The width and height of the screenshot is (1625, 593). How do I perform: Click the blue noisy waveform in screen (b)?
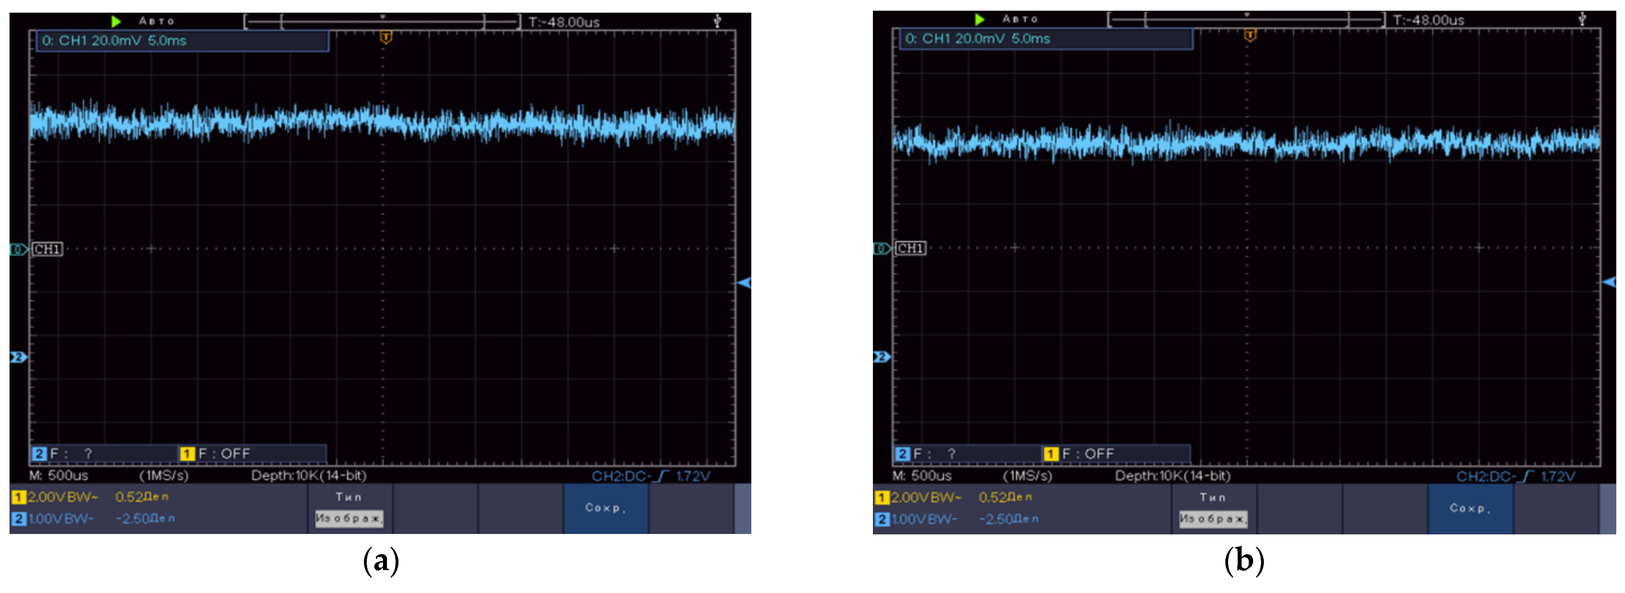pos(1246,143)
